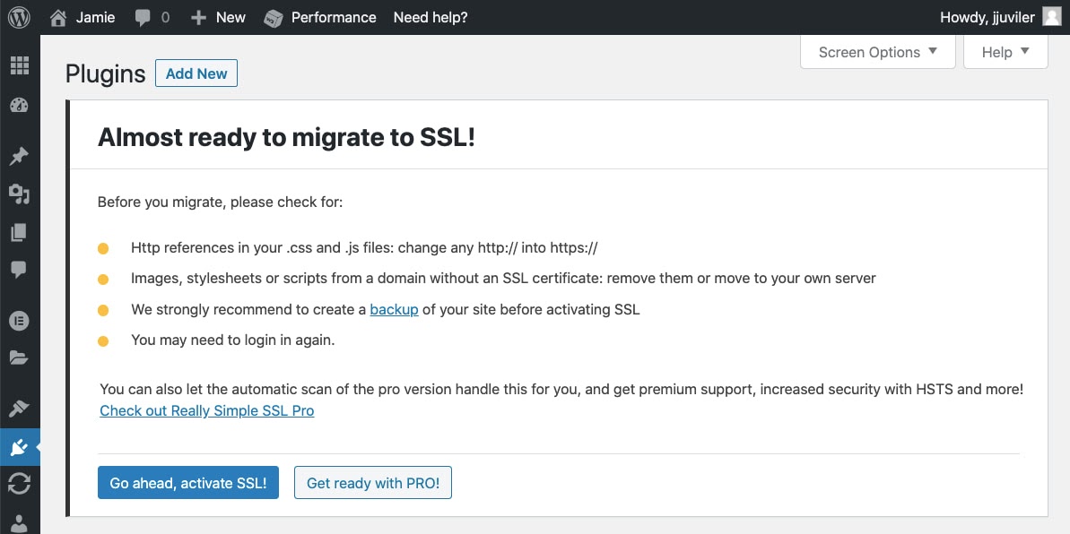The width and height of the screenshot is (1070, 534).
Task: Click the circular arrows sidebar icon
Action: (19, 484)
